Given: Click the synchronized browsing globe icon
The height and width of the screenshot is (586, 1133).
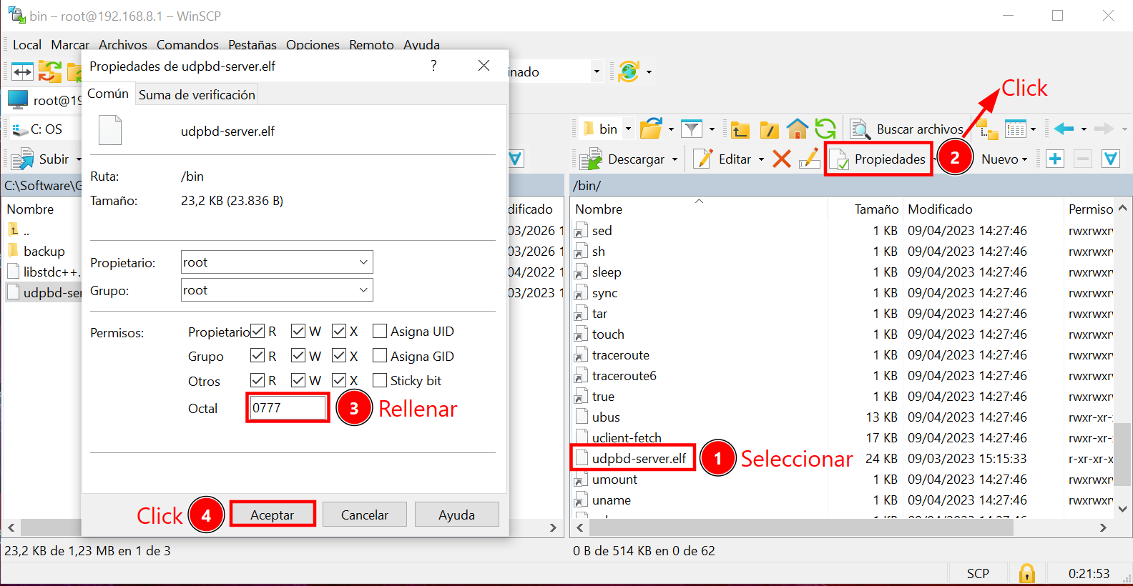Looking at the screenshot, I should (629, 71).
